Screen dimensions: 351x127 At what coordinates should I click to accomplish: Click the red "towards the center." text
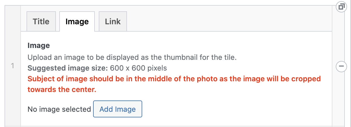[62, 89]
